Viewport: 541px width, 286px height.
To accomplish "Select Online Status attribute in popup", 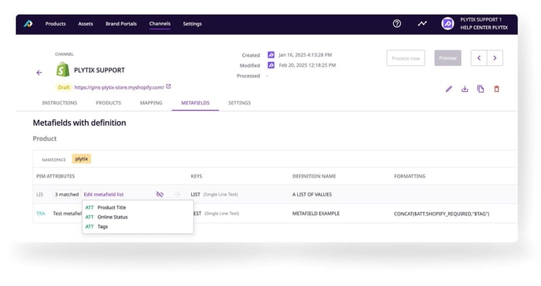I will pyautogui.click(x=112, y=217).
